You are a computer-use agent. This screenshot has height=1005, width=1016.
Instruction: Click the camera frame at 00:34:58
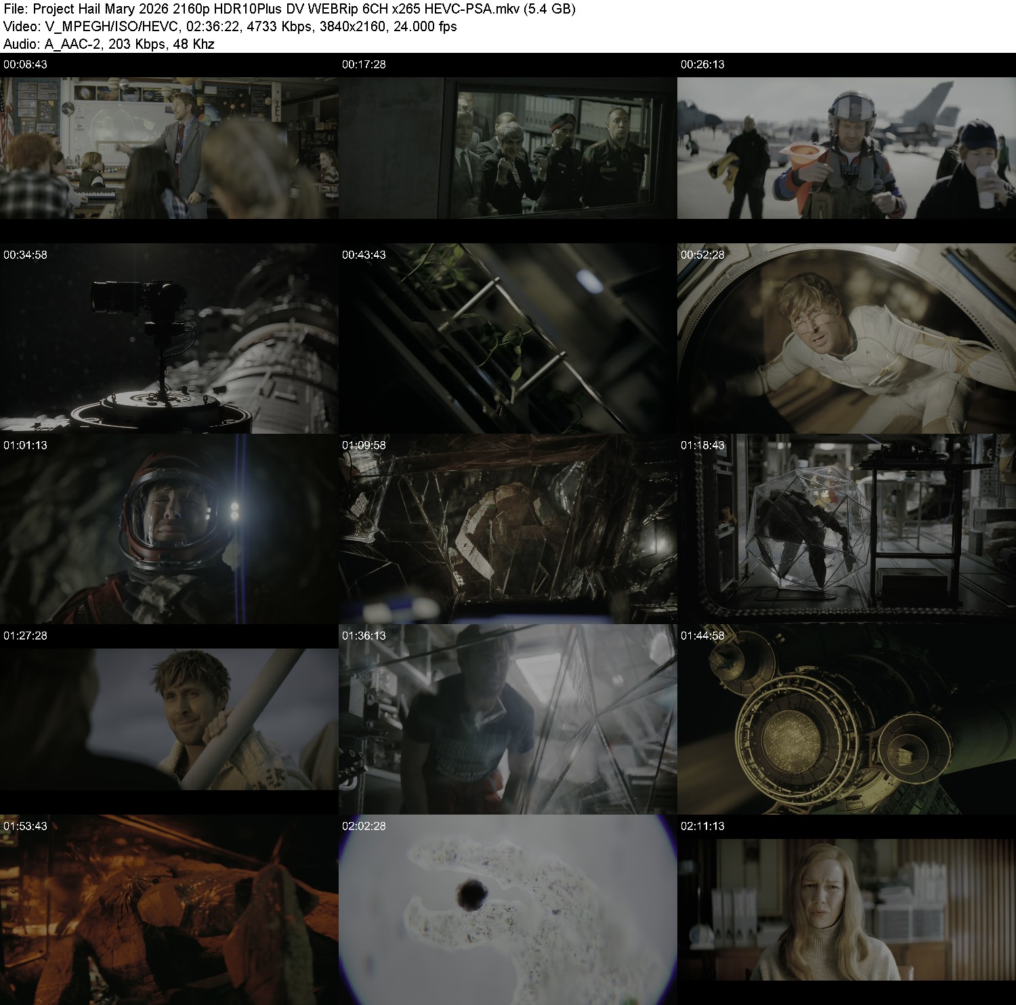coord(169,339)
